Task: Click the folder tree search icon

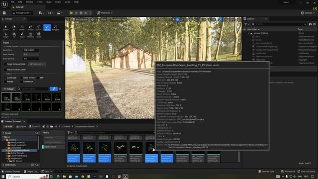Action: coord(37,133)
